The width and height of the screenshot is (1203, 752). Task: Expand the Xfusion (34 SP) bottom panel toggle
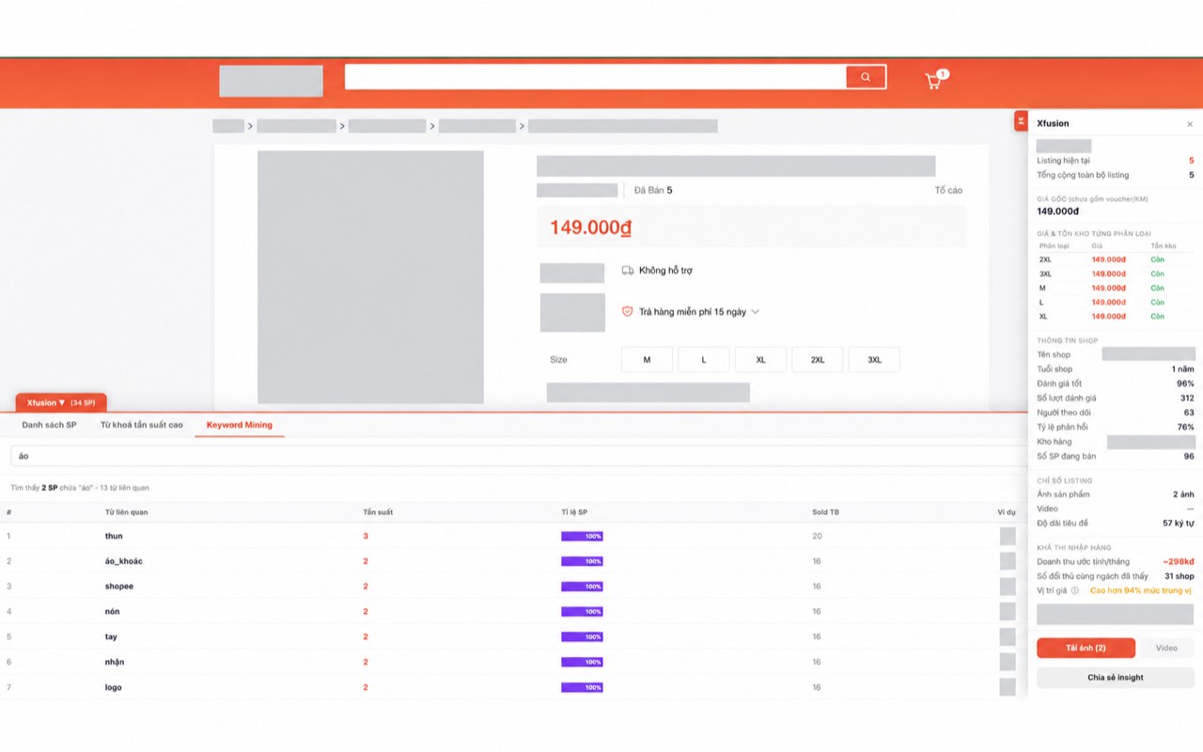pos(61,402)
